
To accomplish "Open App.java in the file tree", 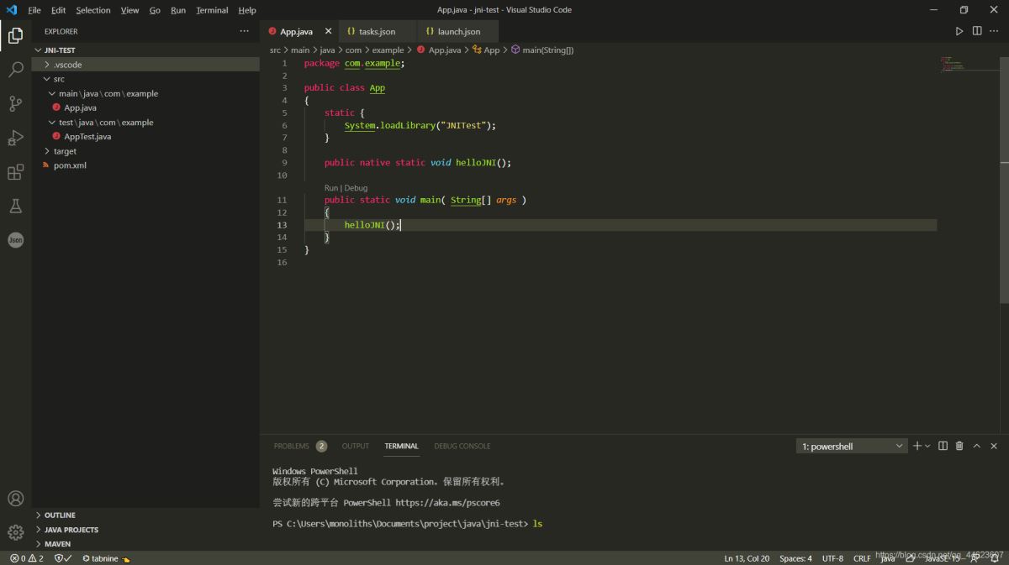I will [x=146, y=107].
